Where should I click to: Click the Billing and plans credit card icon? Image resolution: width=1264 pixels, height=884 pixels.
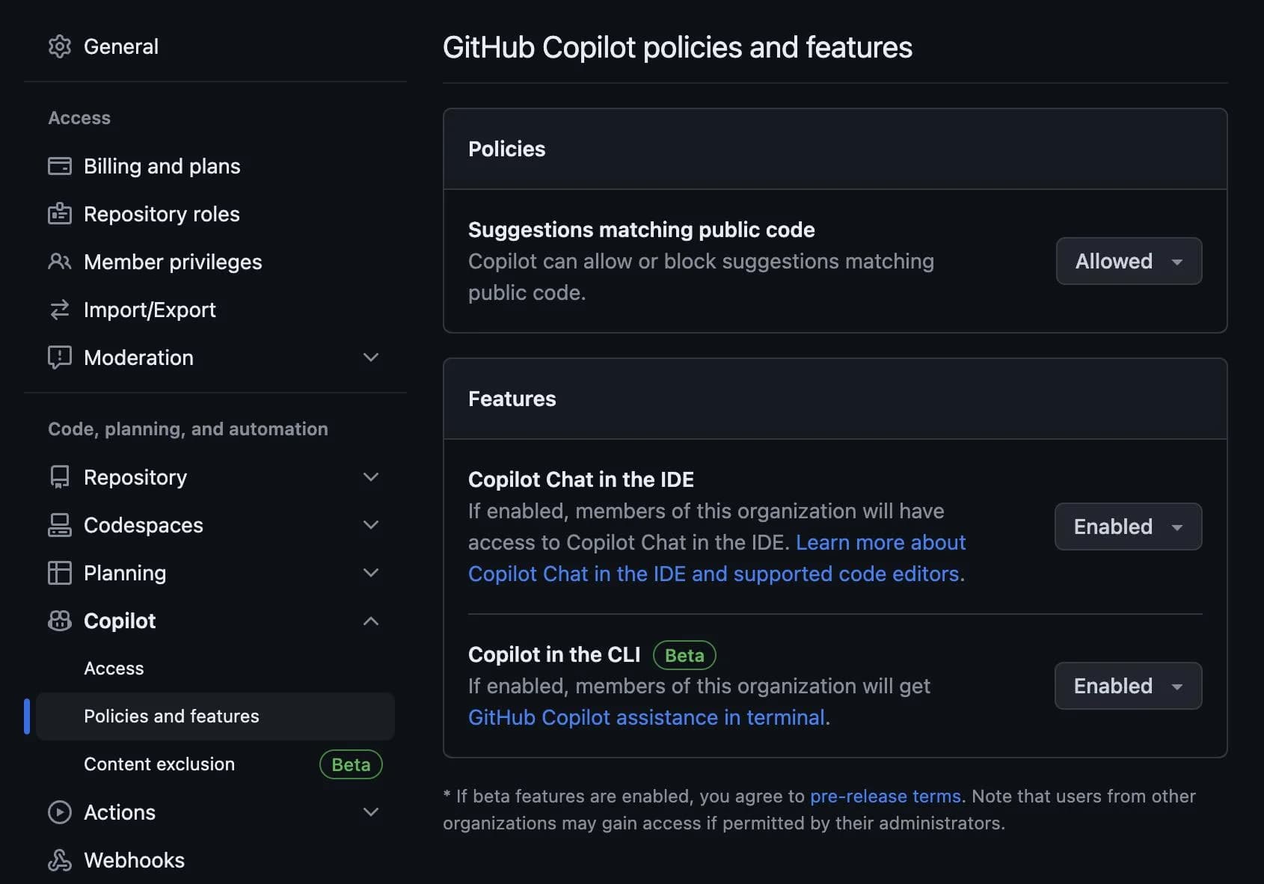[x=60, y=166]
